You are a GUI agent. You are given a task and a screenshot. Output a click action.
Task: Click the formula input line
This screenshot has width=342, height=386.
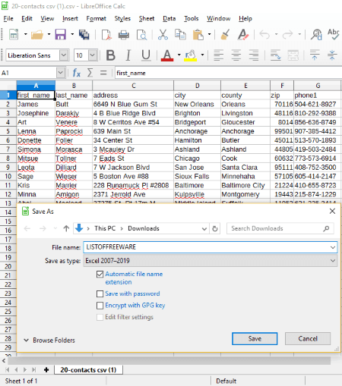(x=228, y=73)
